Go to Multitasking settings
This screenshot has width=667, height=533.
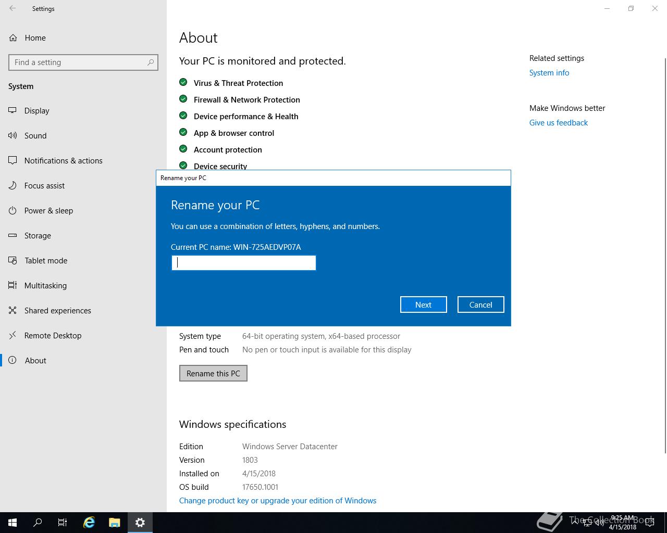point(83,285)
